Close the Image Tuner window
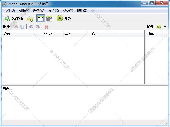 (x=162, y=3)
